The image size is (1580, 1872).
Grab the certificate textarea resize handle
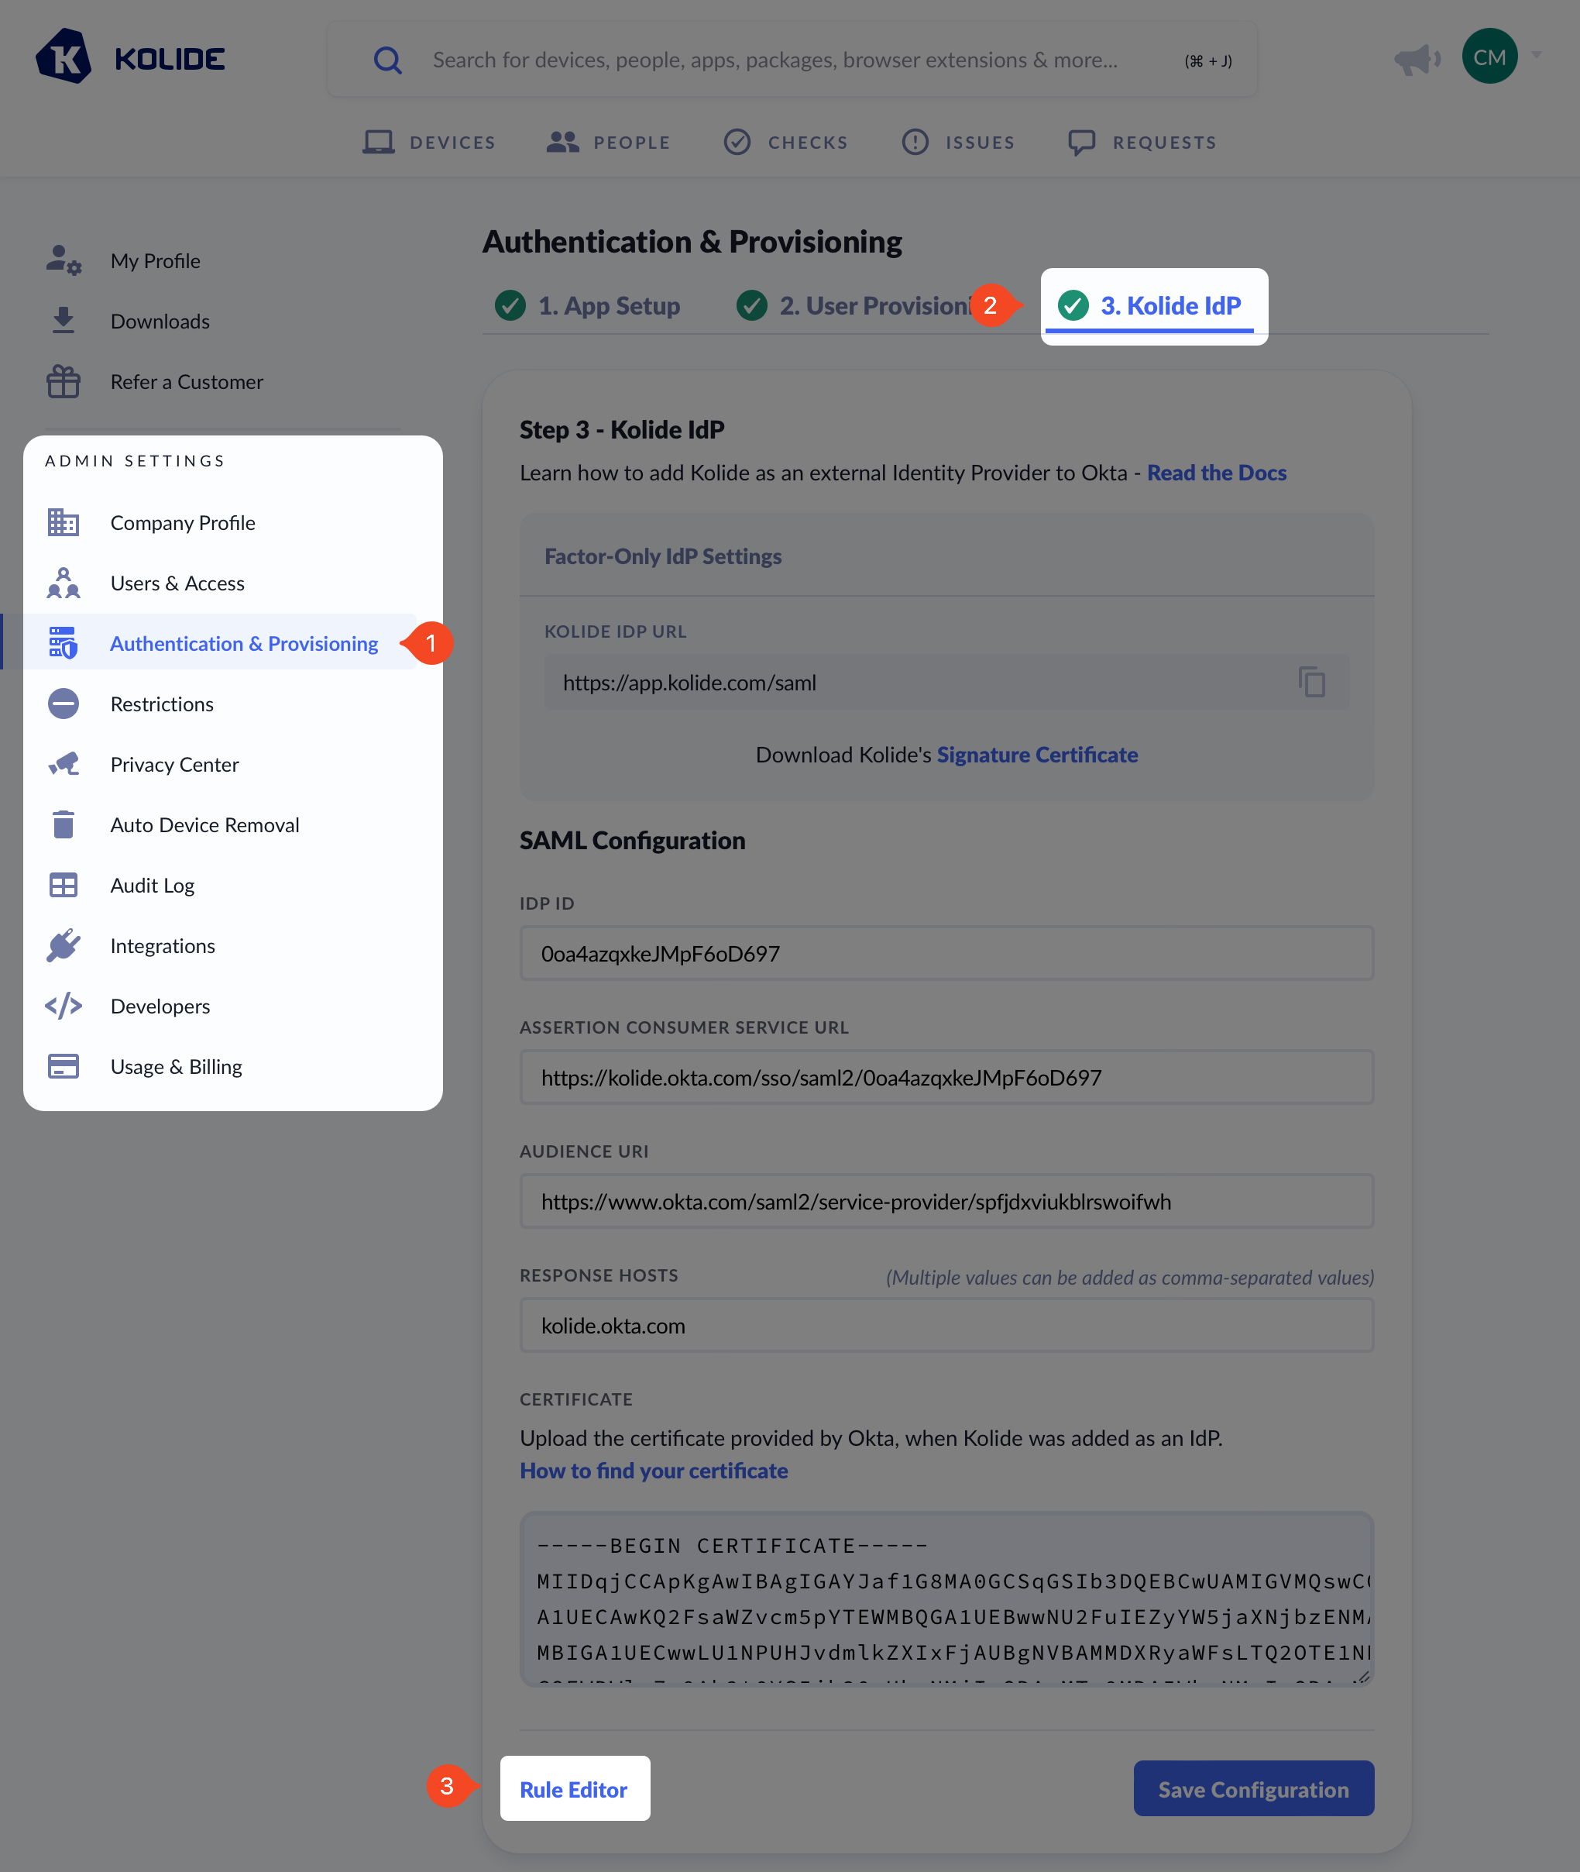tap(1363, 1678)
